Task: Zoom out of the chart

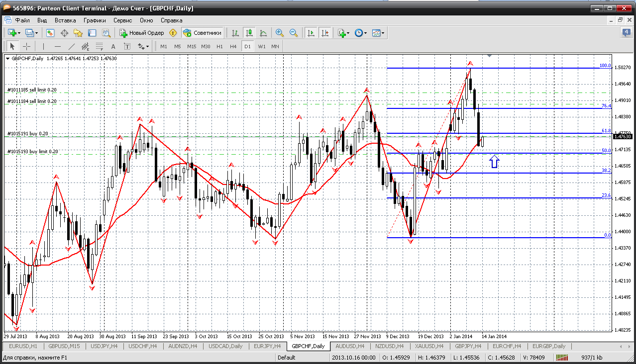Action: pyautogui.click(x=294, y=33)
